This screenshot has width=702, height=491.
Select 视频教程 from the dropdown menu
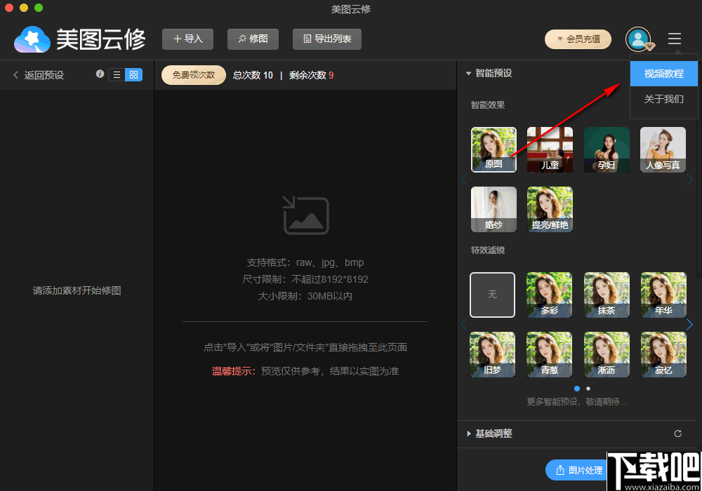[x=663, y=74]
